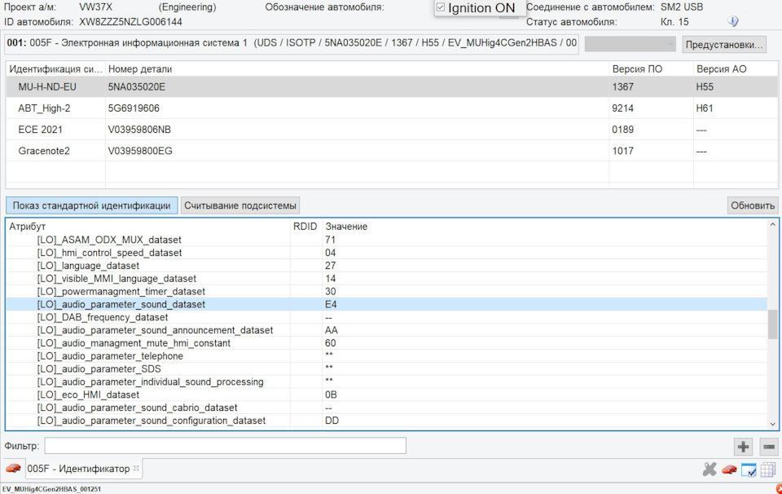Click the value 0B cell
The height and width of the screenshot is (494, 782).
(332, 395)
